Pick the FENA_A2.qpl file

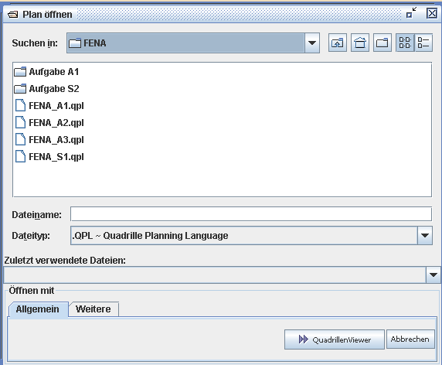[x=49, y=123]
